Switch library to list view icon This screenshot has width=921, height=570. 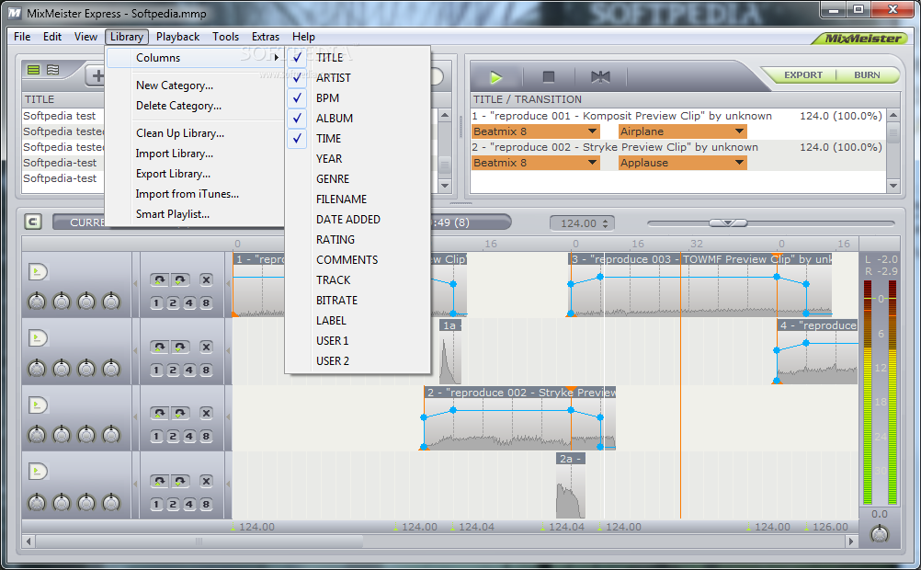33,70
